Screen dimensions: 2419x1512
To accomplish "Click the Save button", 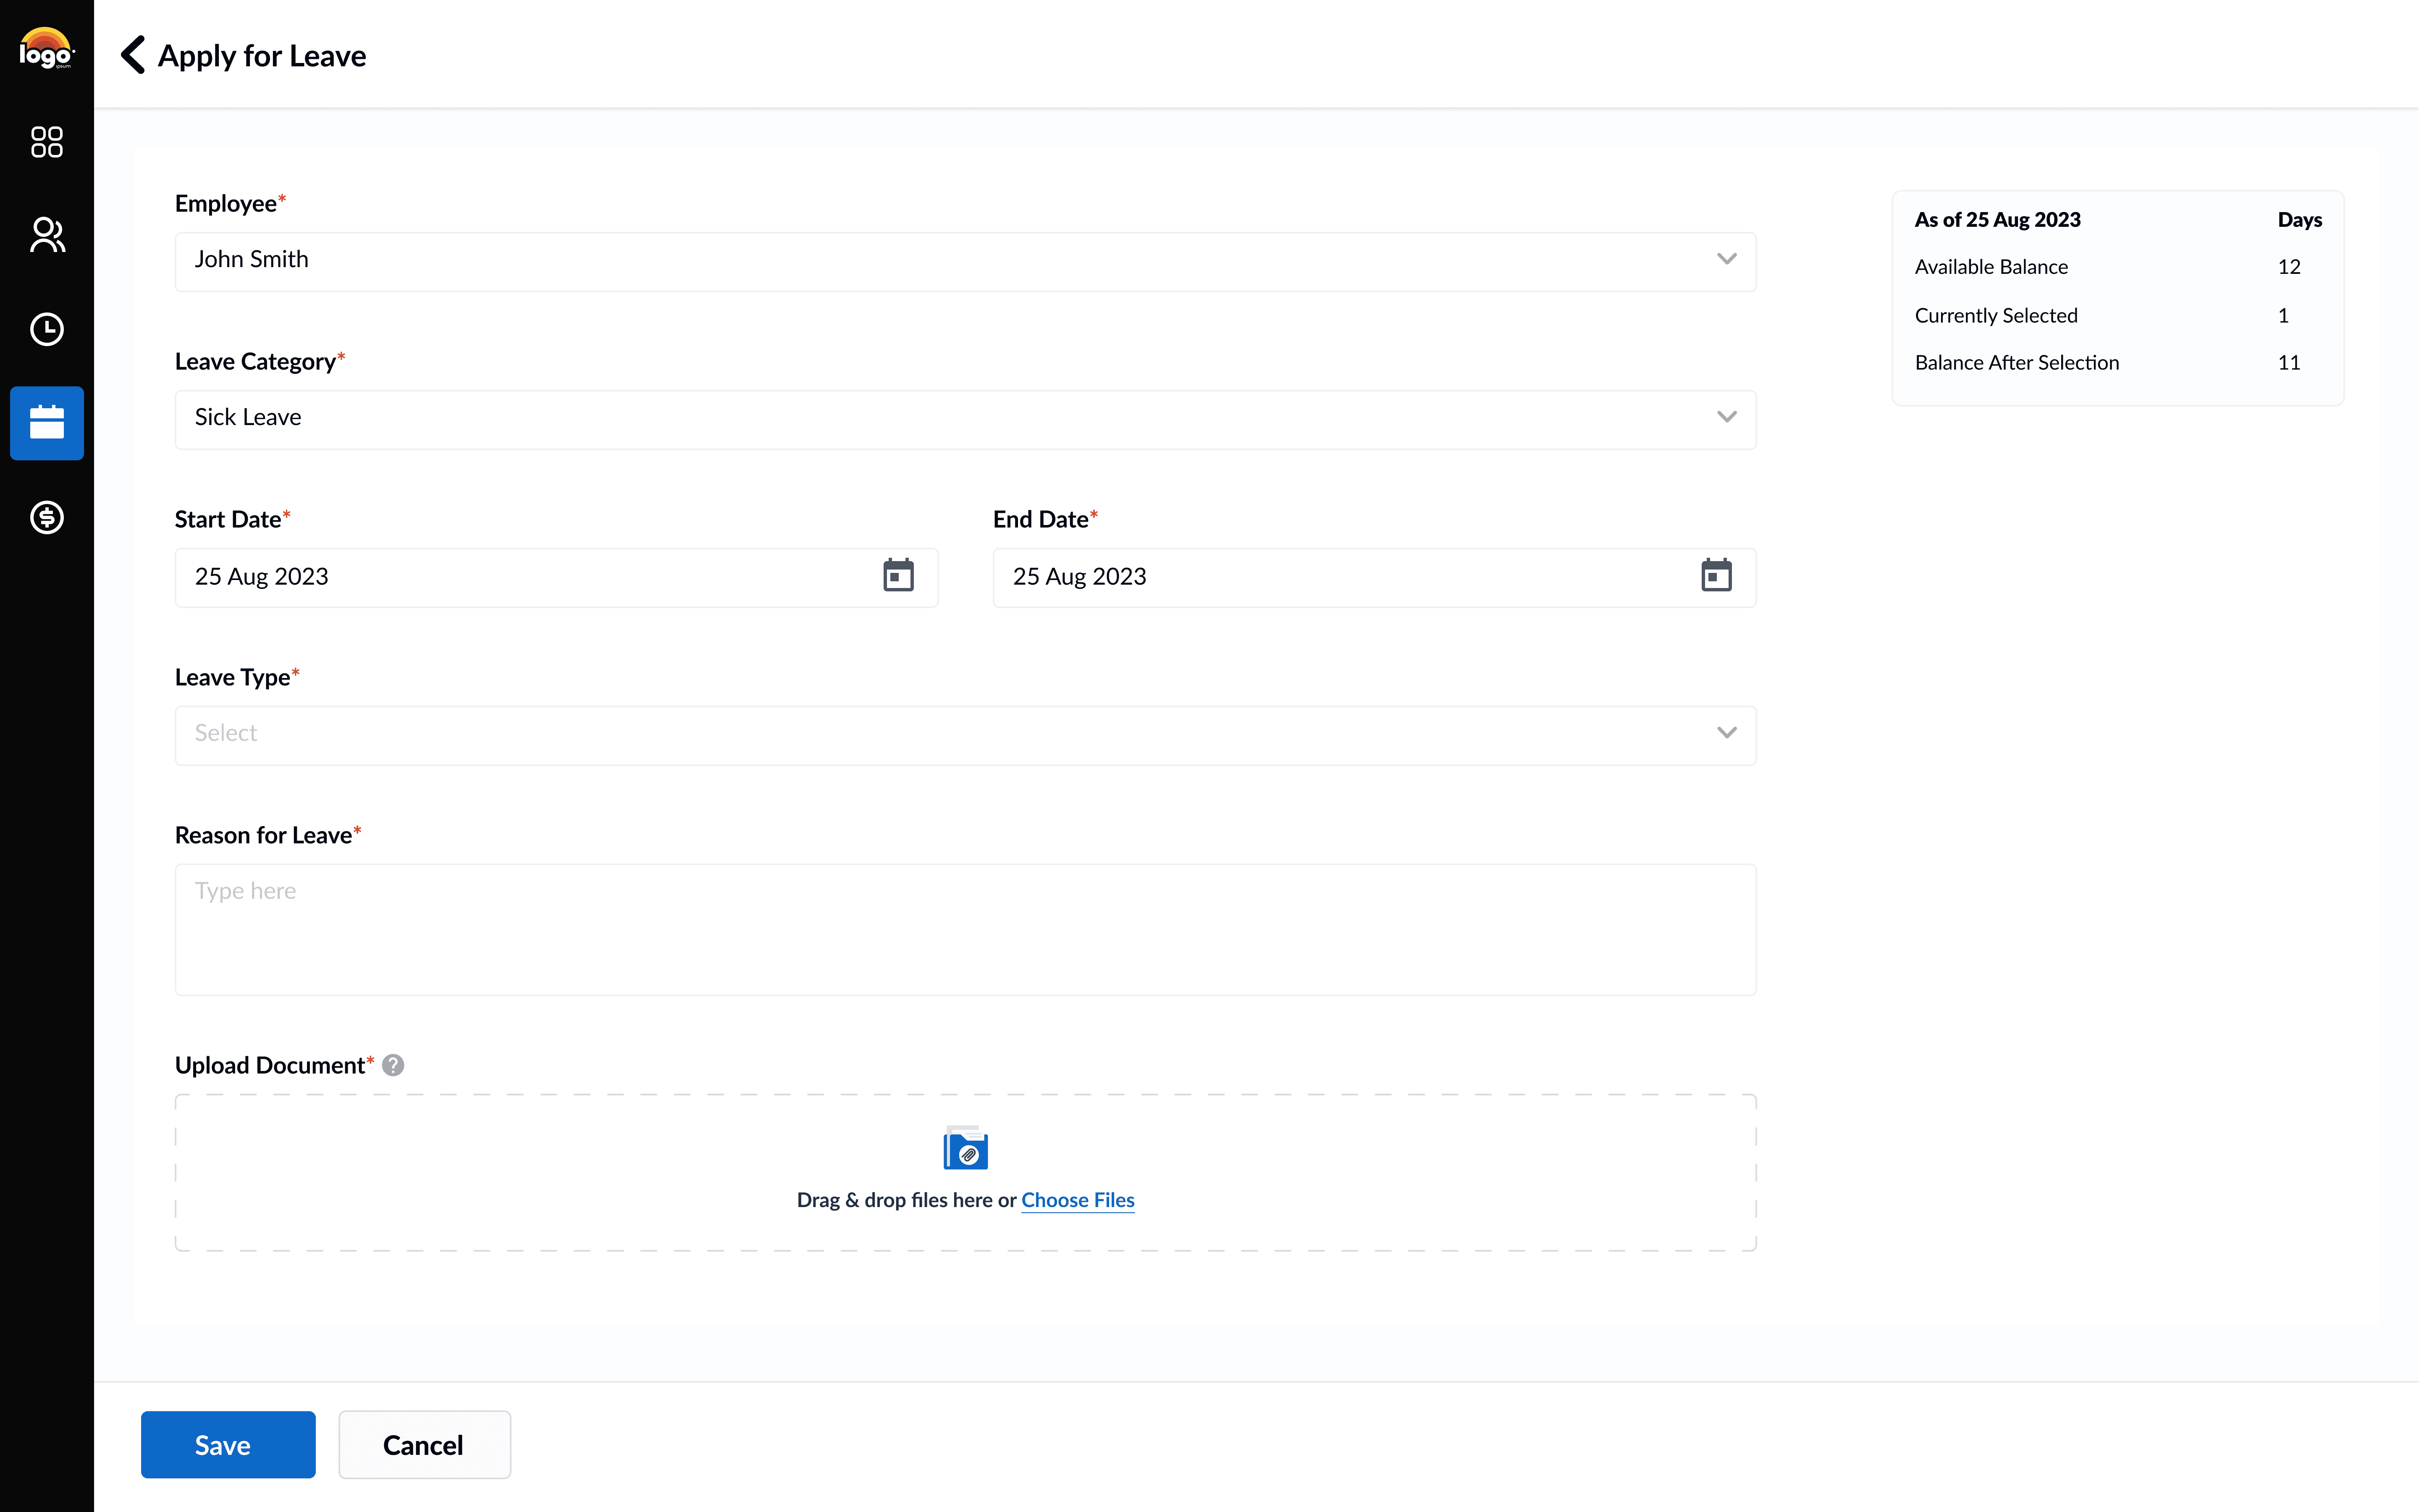I will tap(228, 1445).
